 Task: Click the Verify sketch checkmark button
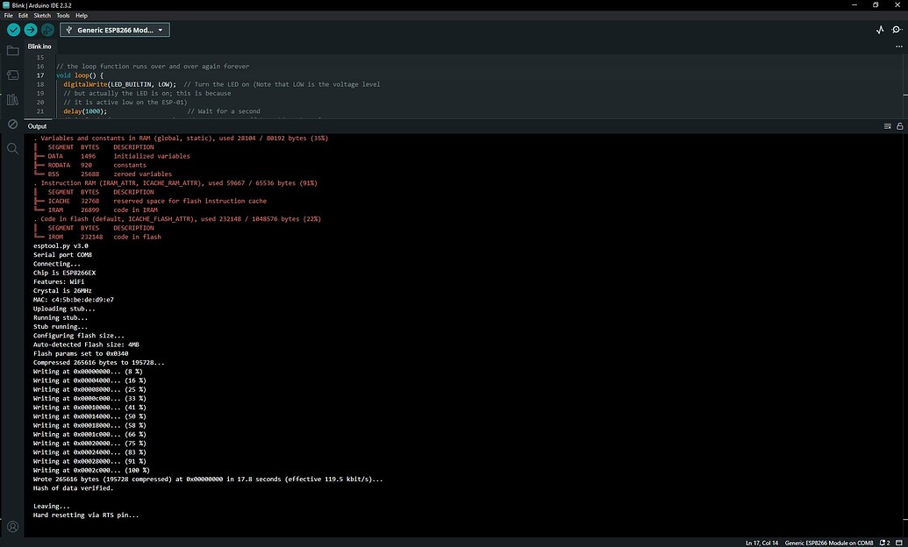[x=12, y=29]
